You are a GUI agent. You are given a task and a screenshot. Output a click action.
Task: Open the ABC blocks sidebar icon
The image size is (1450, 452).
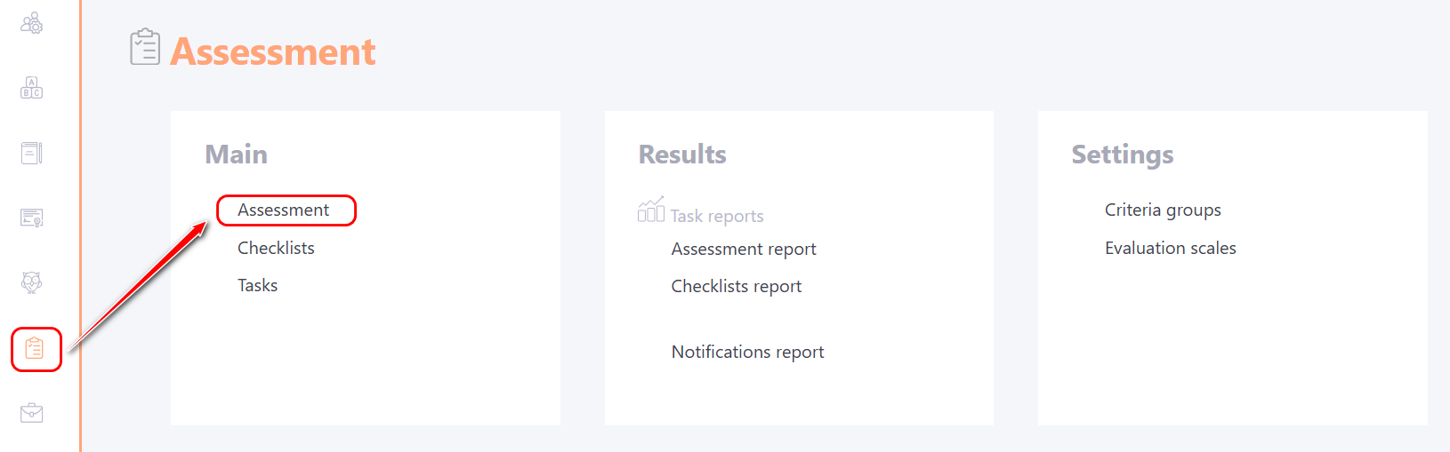[x=32, y=88]
